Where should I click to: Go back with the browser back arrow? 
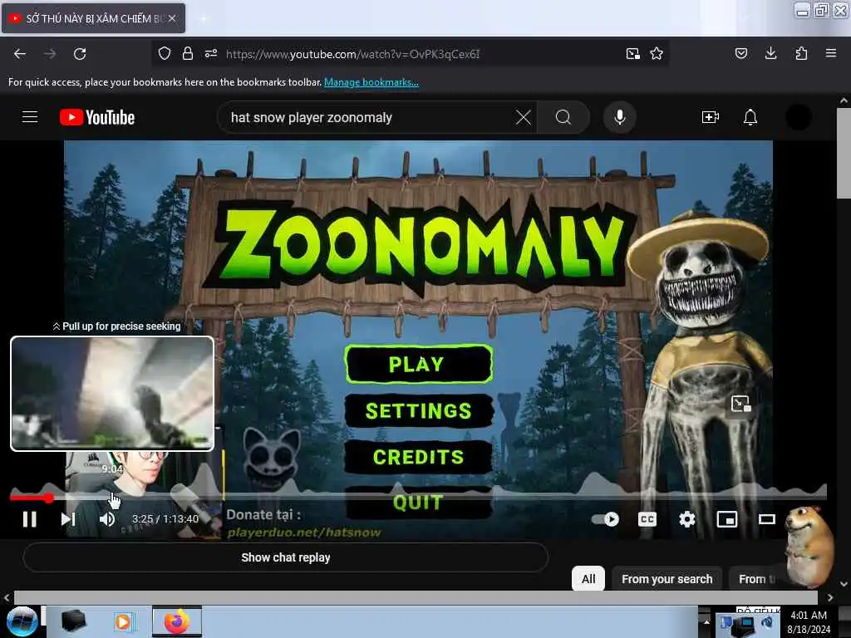click(20, 54)
